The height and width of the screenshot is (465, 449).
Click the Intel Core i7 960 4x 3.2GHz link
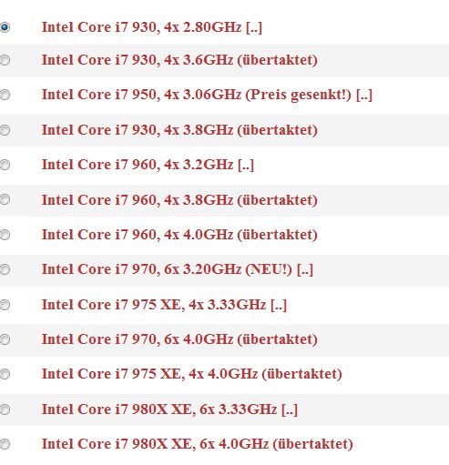(x=148, y=165)
